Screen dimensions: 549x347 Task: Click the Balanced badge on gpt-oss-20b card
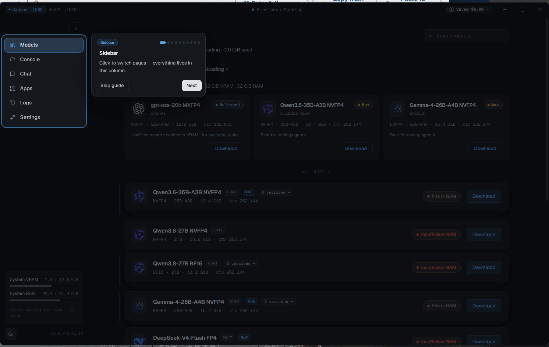[228, 105]
